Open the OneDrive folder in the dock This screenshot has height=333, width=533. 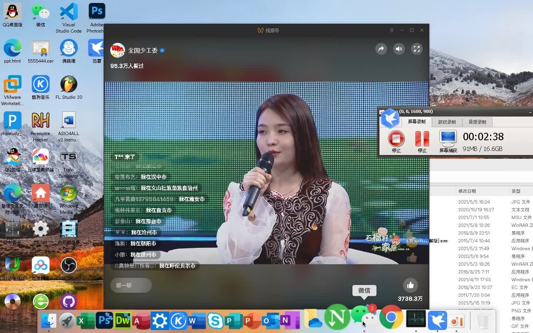[x=313, y=319]
